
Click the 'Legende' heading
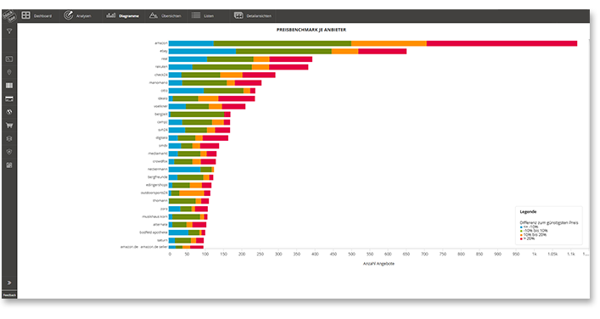pos(528,212)
